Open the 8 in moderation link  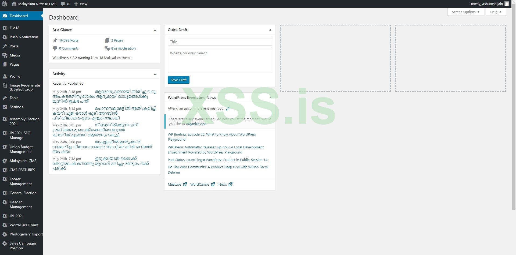[x=123, y=48]
